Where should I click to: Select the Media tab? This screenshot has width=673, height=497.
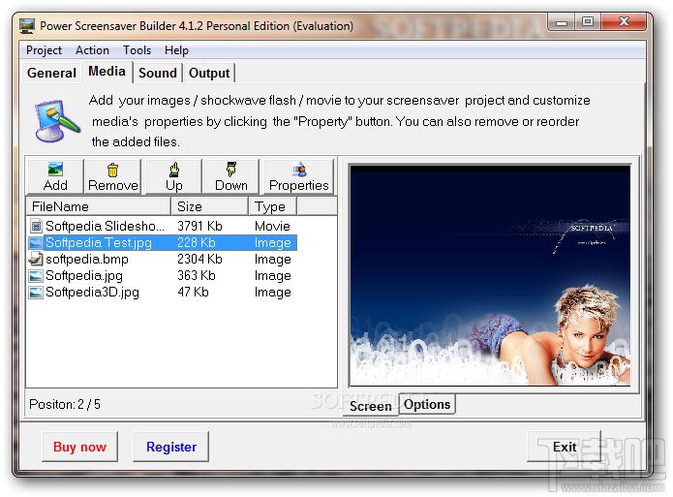[107, 72]
